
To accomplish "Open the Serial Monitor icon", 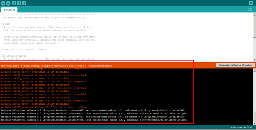I will tap(251, 3).
